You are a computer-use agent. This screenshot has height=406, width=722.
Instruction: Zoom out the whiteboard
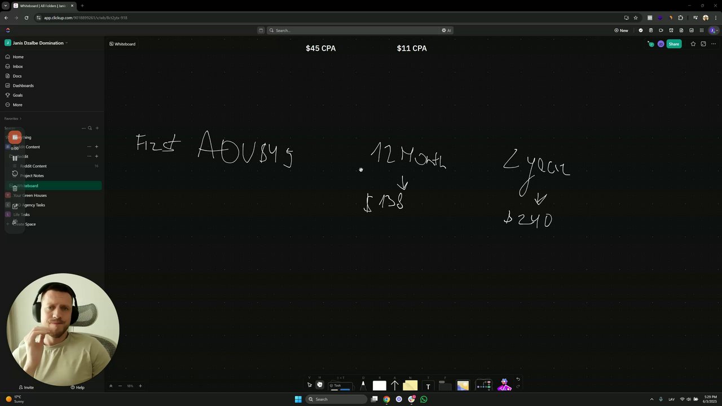click(120, 386)
